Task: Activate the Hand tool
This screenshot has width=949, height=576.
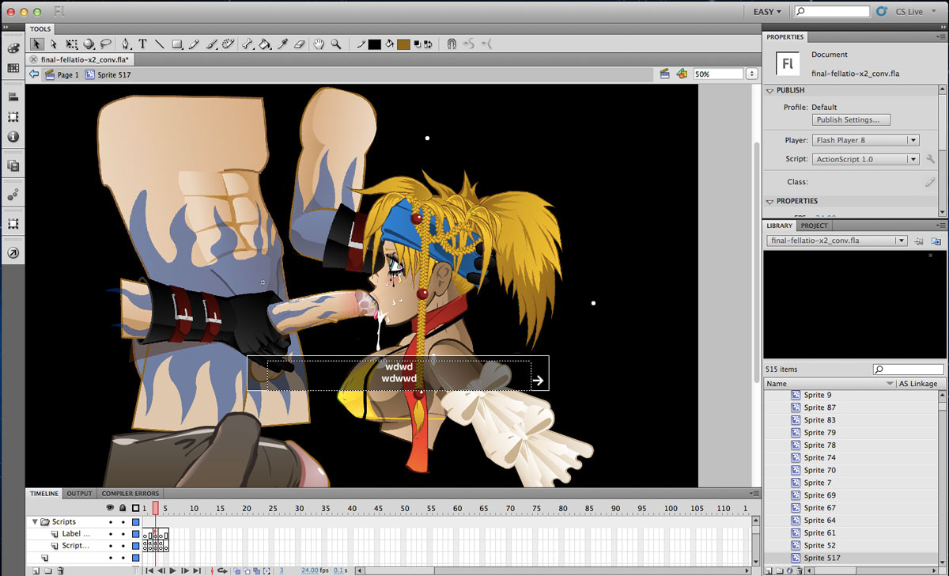Action: [319, 44]
